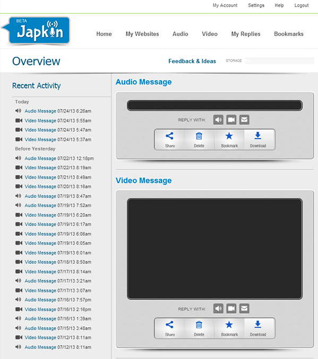The height and width of the screenshot is (359, 318).
Task: Reply with audio on the Video Message
Action: [218, 309]
